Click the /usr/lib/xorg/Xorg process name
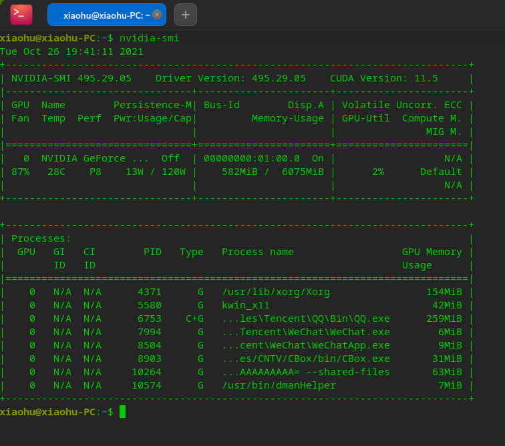Viewport: 505px width, 446px height. (x=276, y=292)
